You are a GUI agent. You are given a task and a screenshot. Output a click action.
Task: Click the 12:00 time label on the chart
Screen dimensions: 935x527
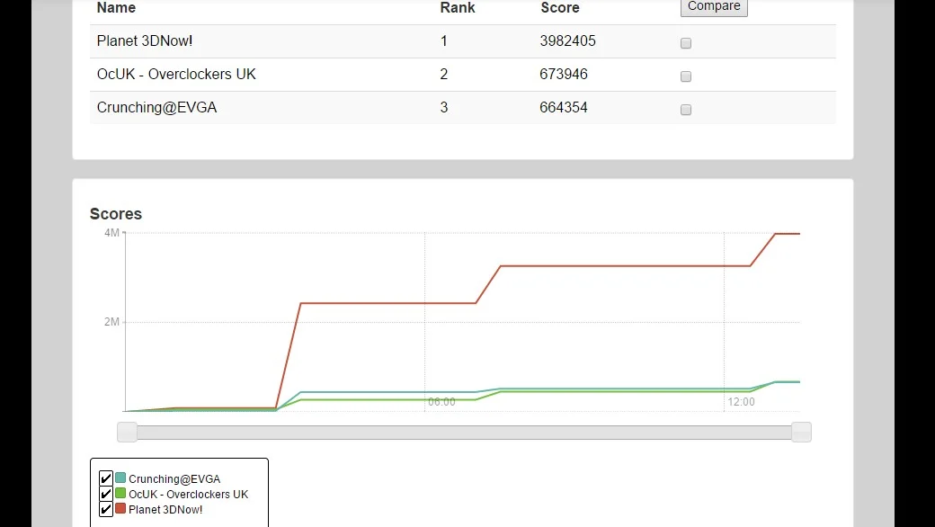(741, 402)
